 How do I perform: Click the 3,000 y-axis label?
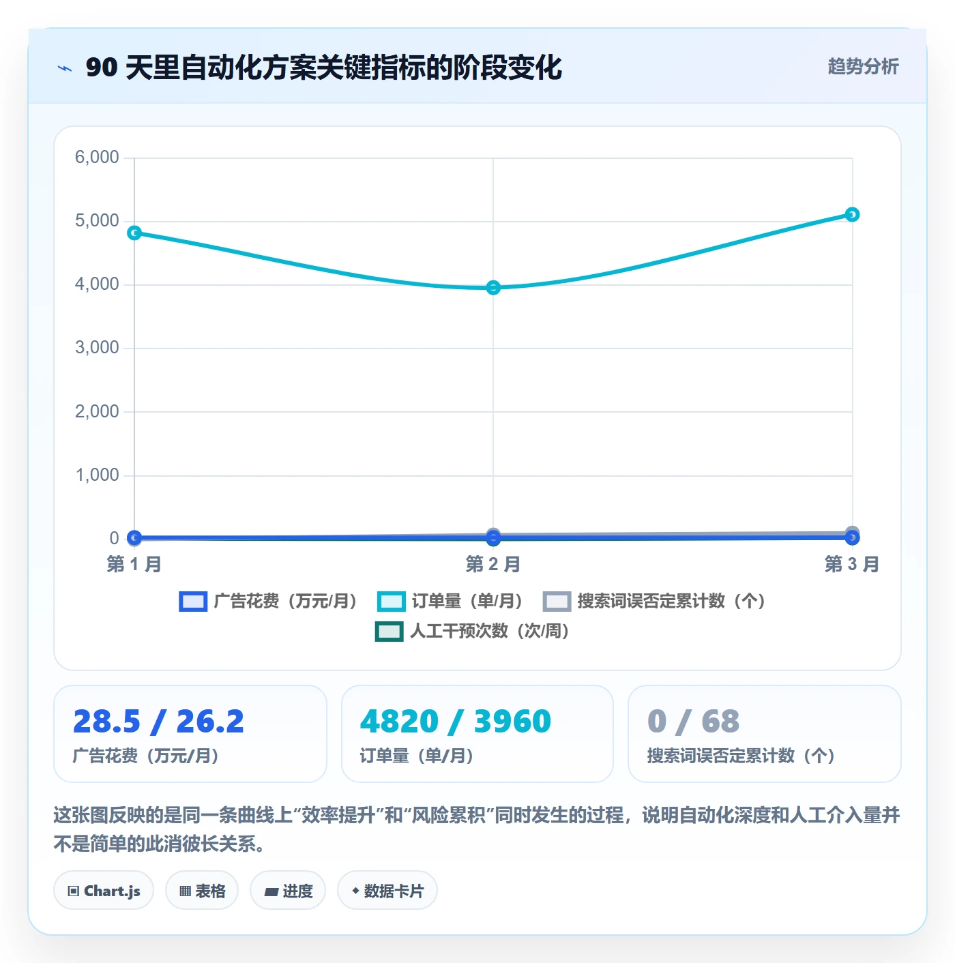pyautogui.click(x=97, y=348)
